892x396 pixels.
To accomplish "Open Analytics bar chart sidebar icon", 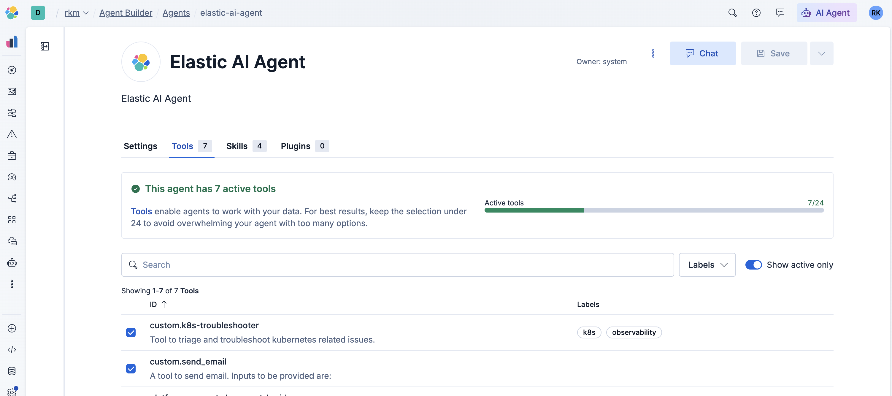I will pyautogui.click(x=12, y=42).
